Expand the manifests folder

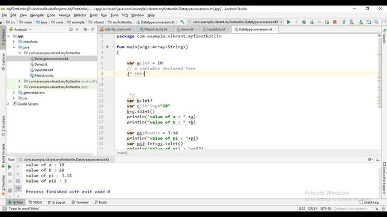click(x=14, y=42)
